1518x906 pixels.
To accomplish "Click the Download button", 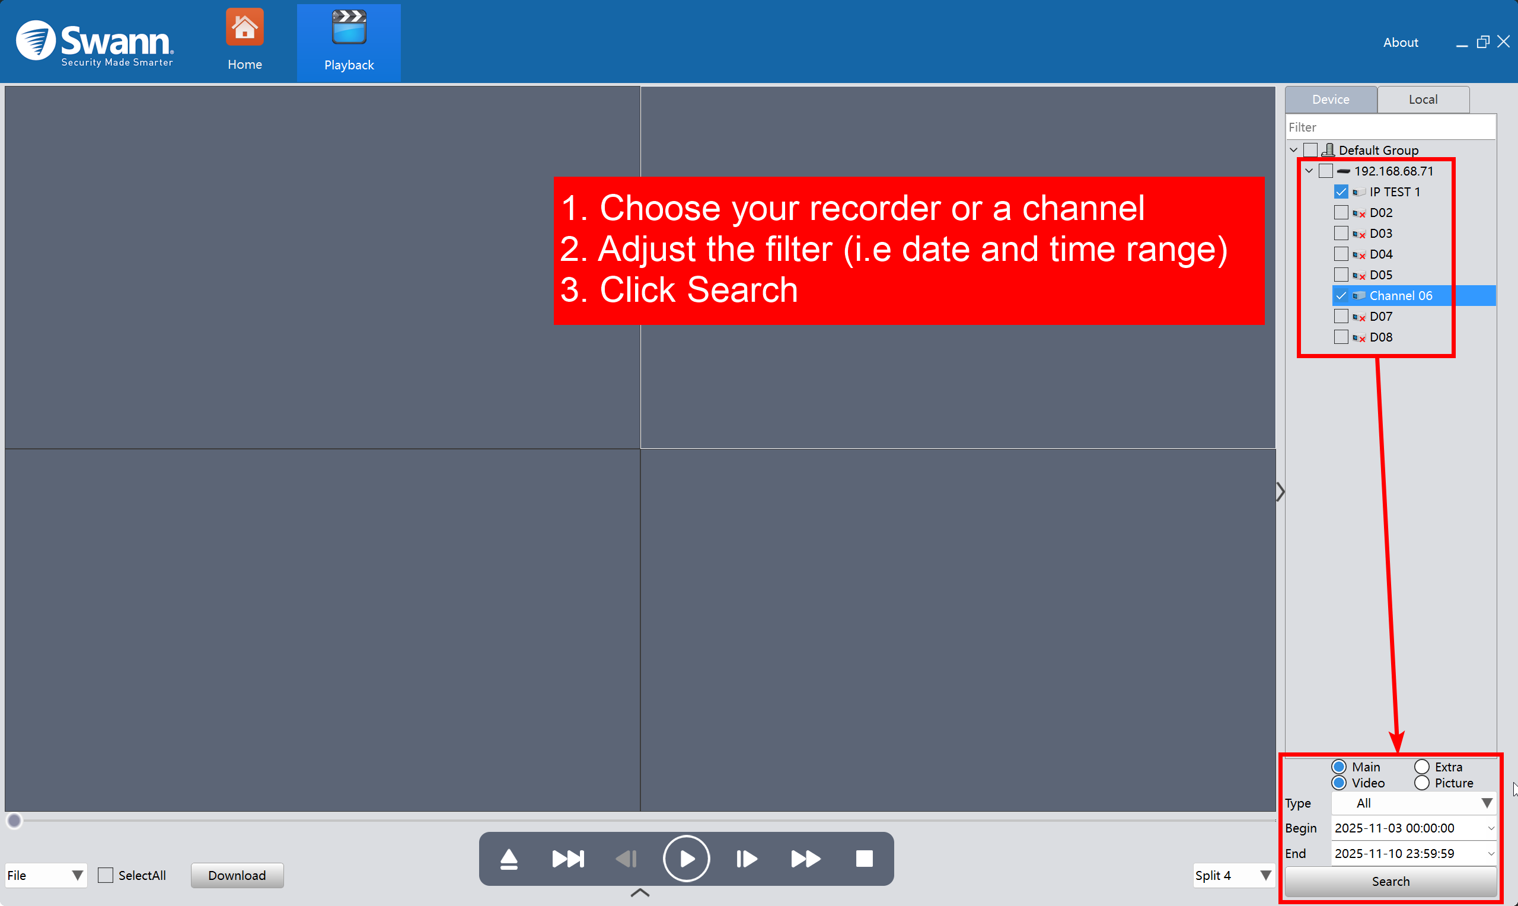I will [x=237, y=876].
